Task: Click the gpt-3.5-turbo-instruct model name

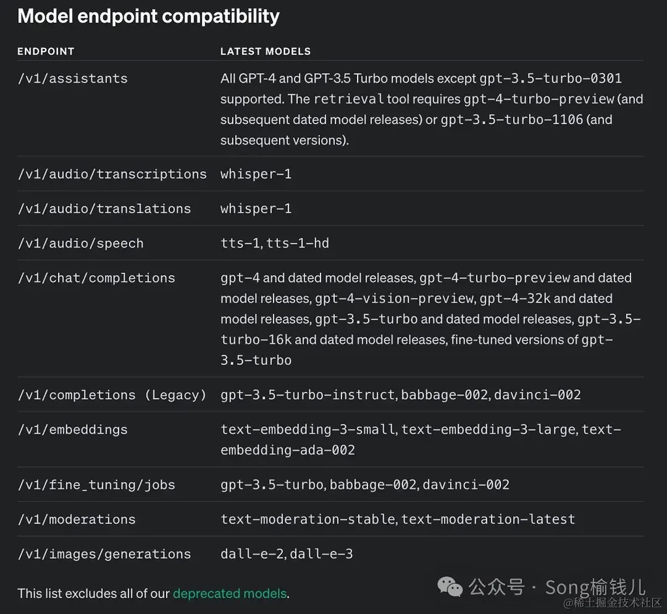Action: [307, 395]
